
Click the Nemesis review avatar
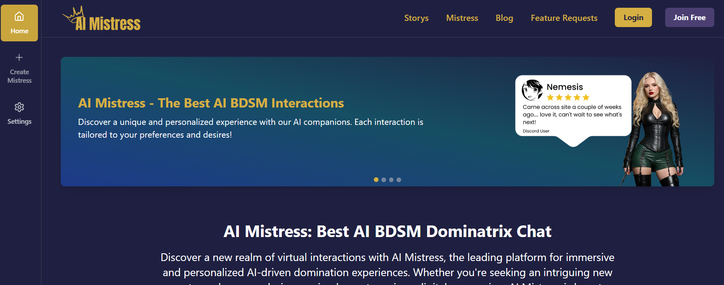click(532, 90)
